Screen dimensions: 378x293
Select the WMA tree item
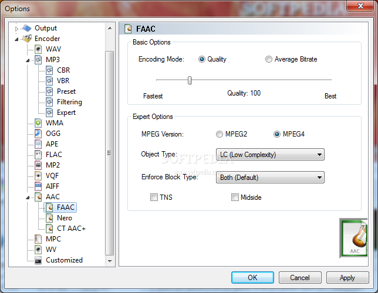tap(55, 123)
